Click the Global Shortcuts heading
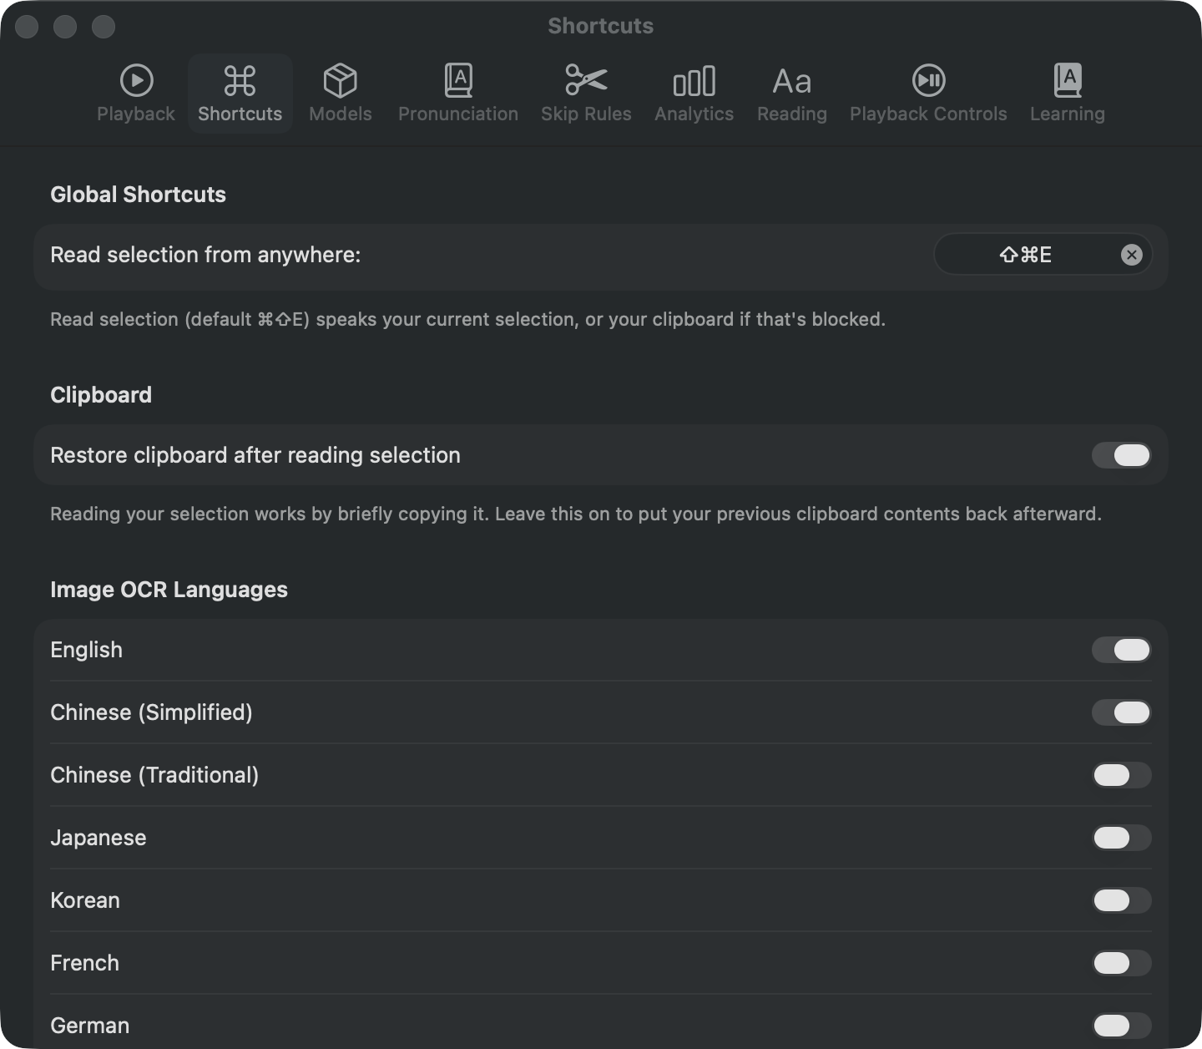 (138, 195)
